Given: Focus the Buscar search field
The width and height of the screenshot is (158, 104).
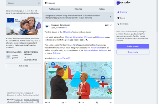Looking at the screenshot, I should [x=22, y=3].
